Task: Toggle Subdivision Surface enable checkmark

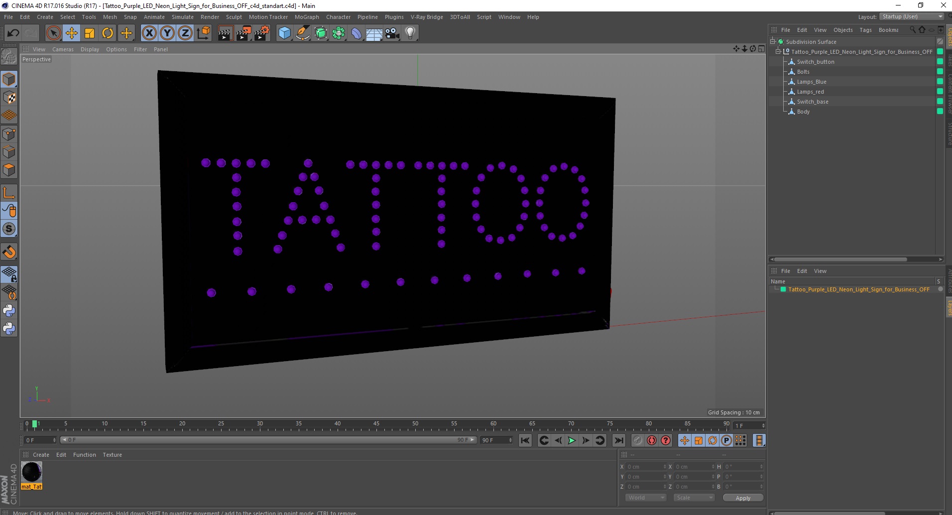Action: coord(940,42)
